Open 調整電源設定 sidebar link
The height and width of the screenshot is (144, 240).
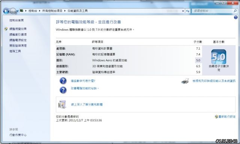[18, 40]
